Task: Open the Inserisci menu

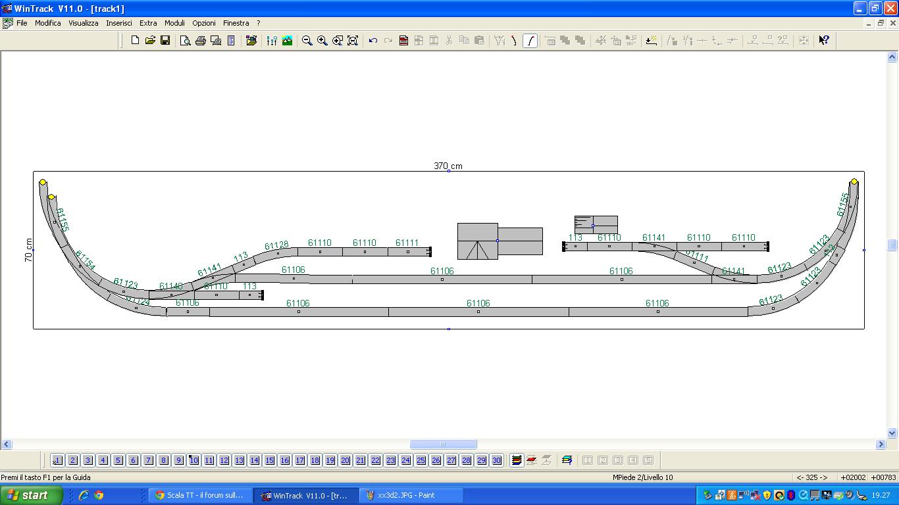Action: click(119, 23)
